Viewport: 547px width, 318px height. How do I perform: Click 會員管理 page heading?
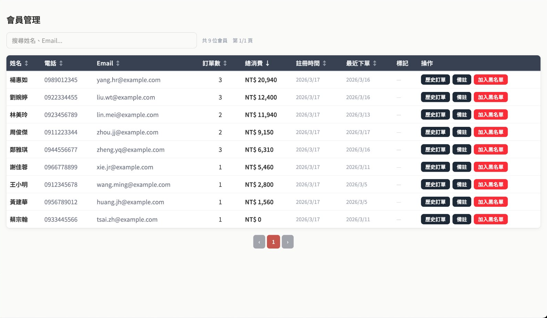pyautogui.click(x=23, y=20)
